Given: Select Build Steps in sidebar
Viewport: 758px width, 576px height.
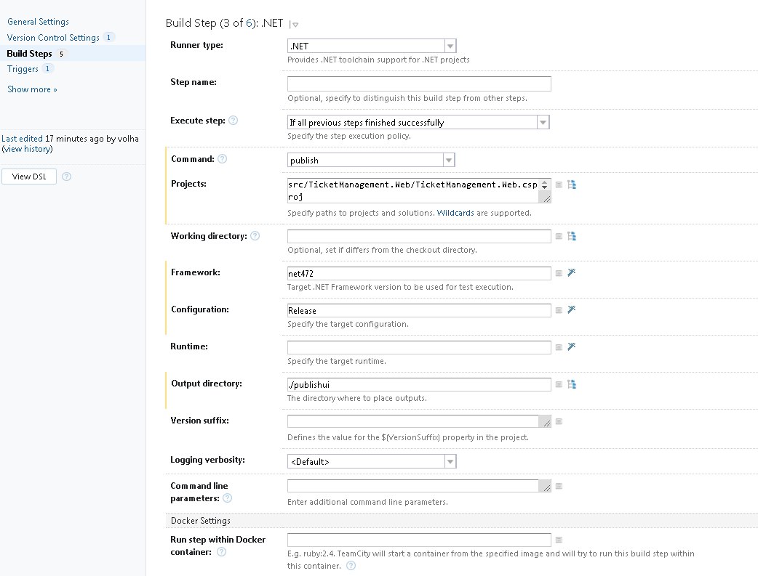Looking at the screenshot, I should [x=30, y=54].
